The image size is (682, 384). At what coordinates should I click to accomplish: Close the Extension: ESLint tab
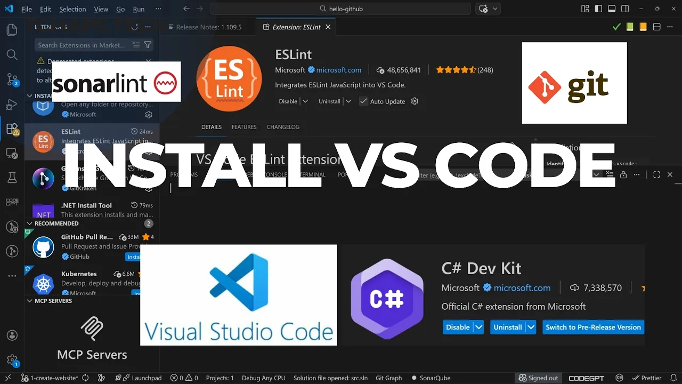point(328,27)
